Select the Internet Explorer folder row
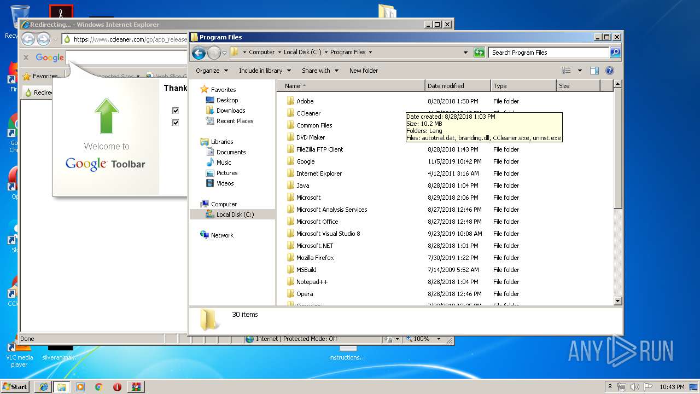 [444, 173]
